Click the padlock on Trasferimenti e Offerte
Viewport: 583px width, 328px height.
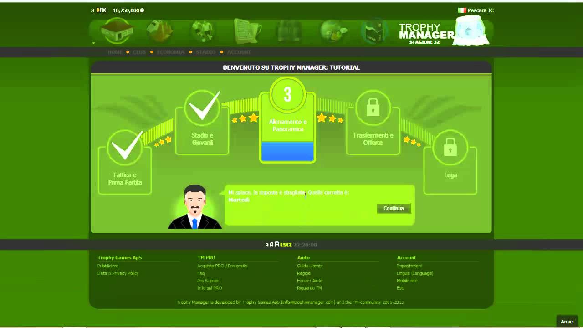(x=373, y=108)
